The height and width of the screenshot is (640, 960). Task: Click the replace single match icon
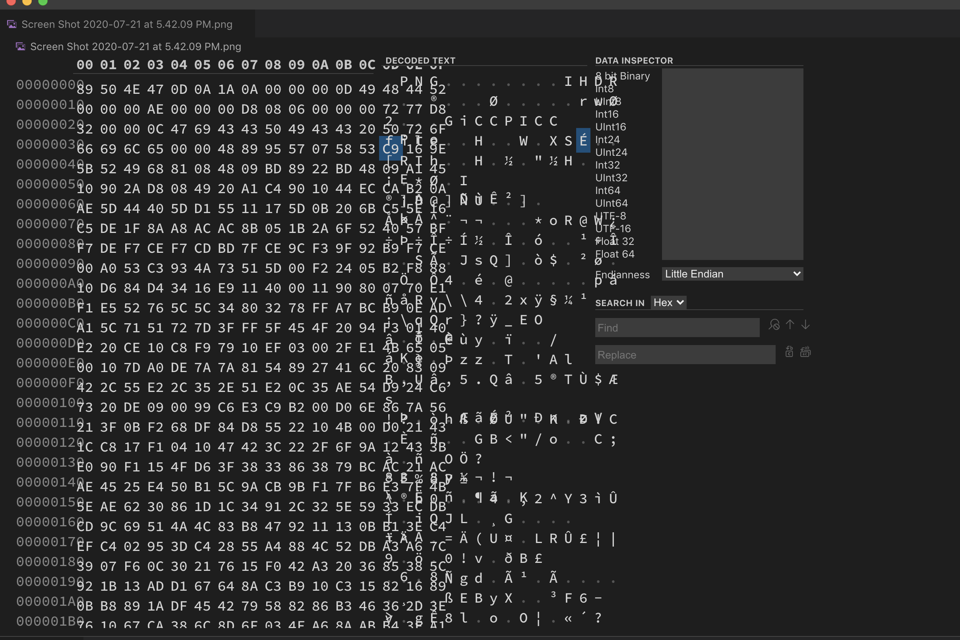pyautogui.click(x=789, y=351)
